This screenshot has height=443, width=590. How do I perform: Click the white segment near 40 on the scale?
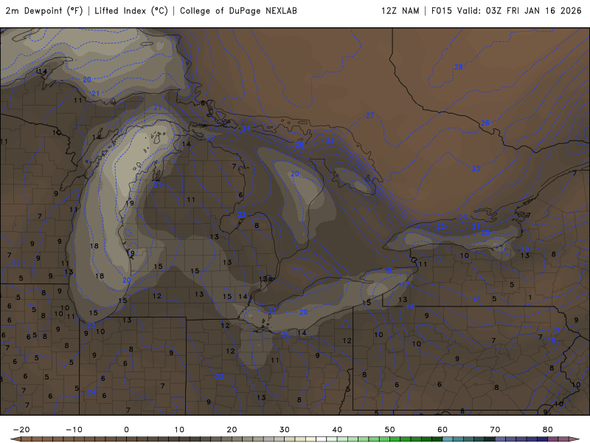pyautogui.click(x=322, y=439)
